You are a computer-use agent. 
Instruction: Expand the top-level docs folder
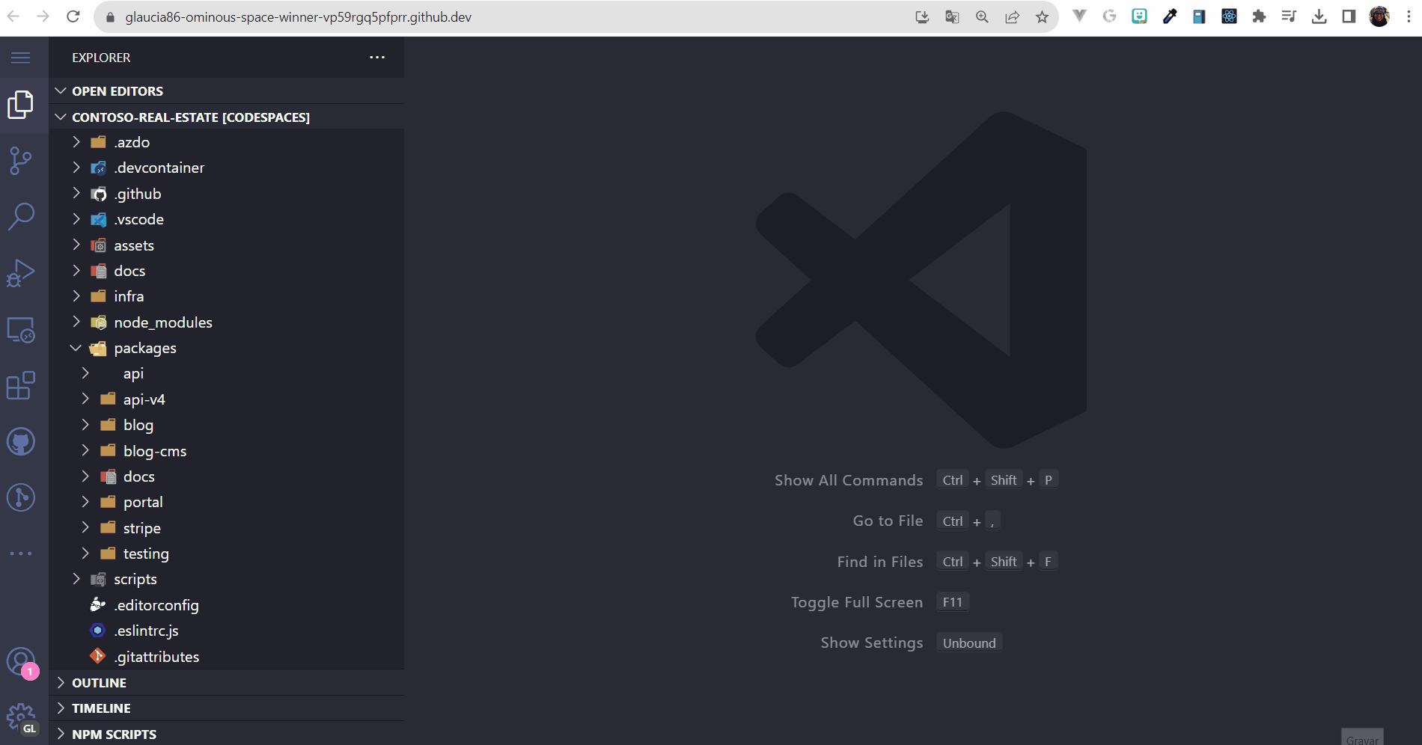pos(226,271)
